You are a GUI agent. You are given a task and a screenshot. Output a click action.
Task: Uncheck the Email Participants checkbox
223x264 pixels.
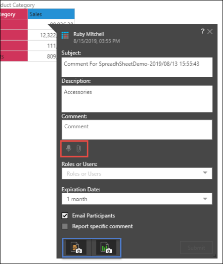coord(65,215)
